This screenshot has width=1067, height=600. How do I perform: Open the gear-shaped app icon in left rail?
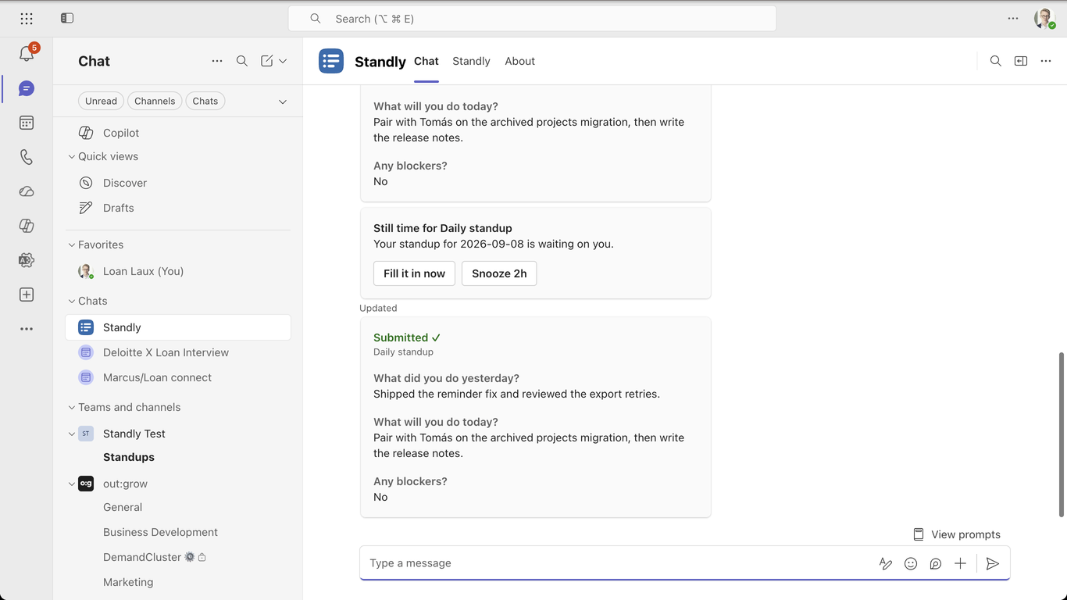pos(27,260)
